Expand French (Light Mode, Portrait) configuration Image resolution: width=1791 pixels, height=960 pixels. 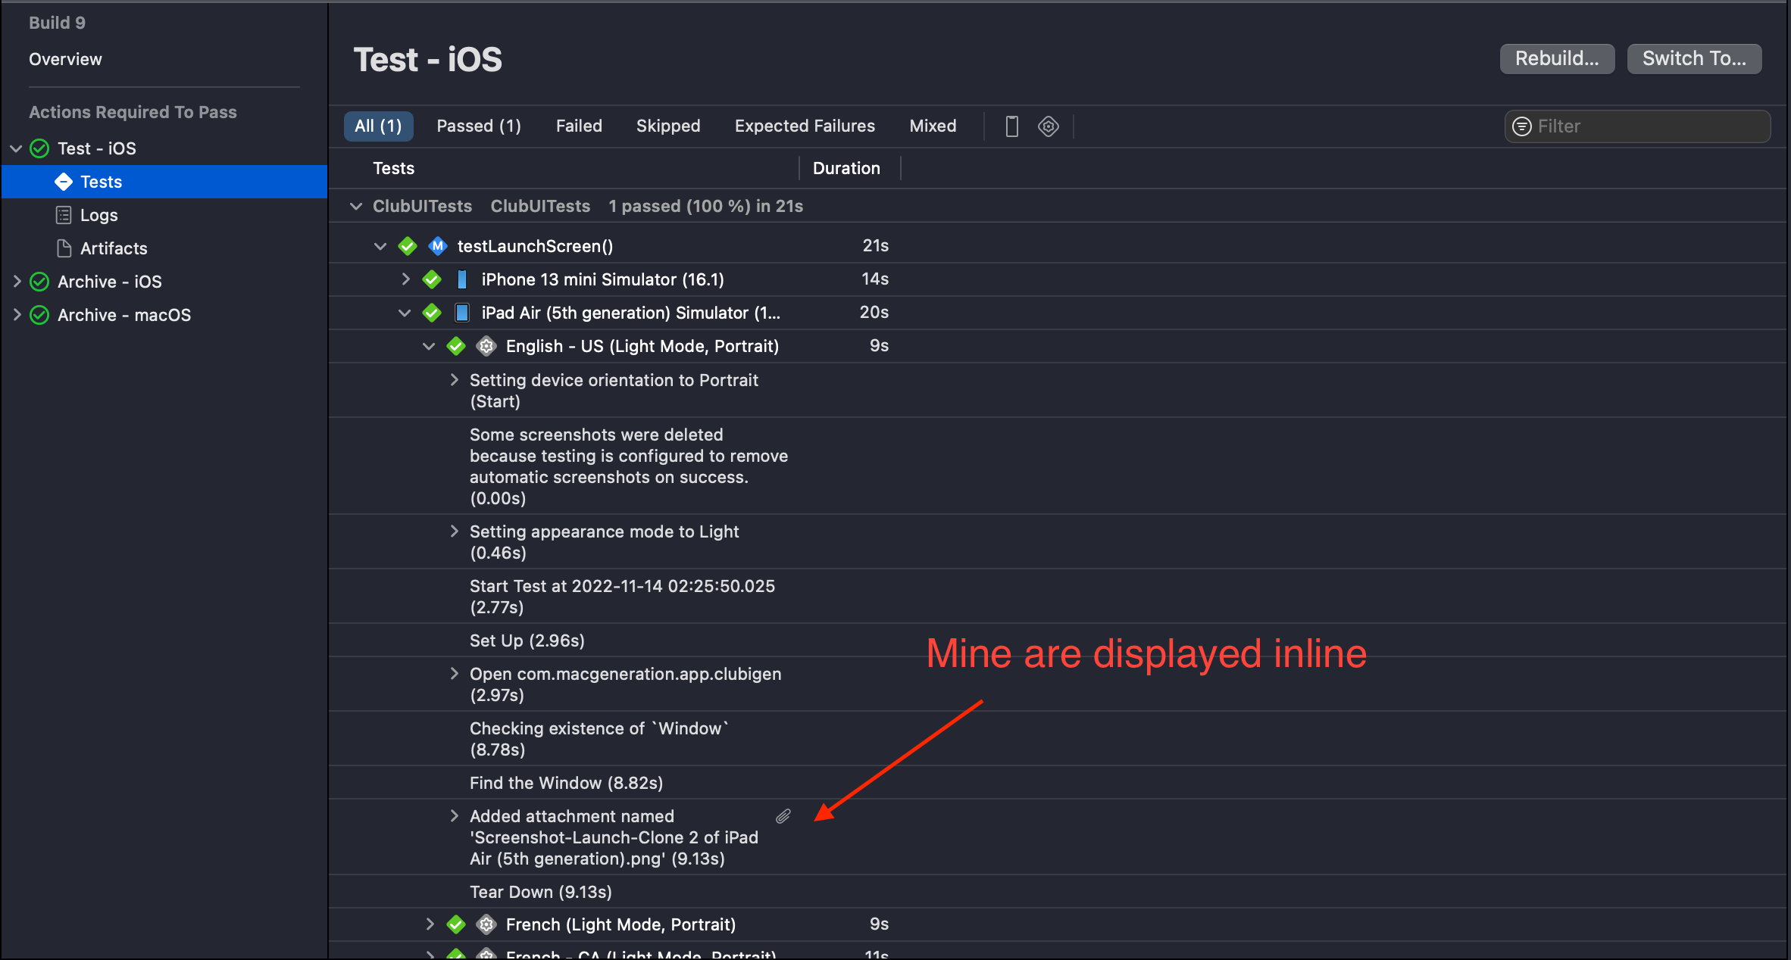tap(430, 924)
